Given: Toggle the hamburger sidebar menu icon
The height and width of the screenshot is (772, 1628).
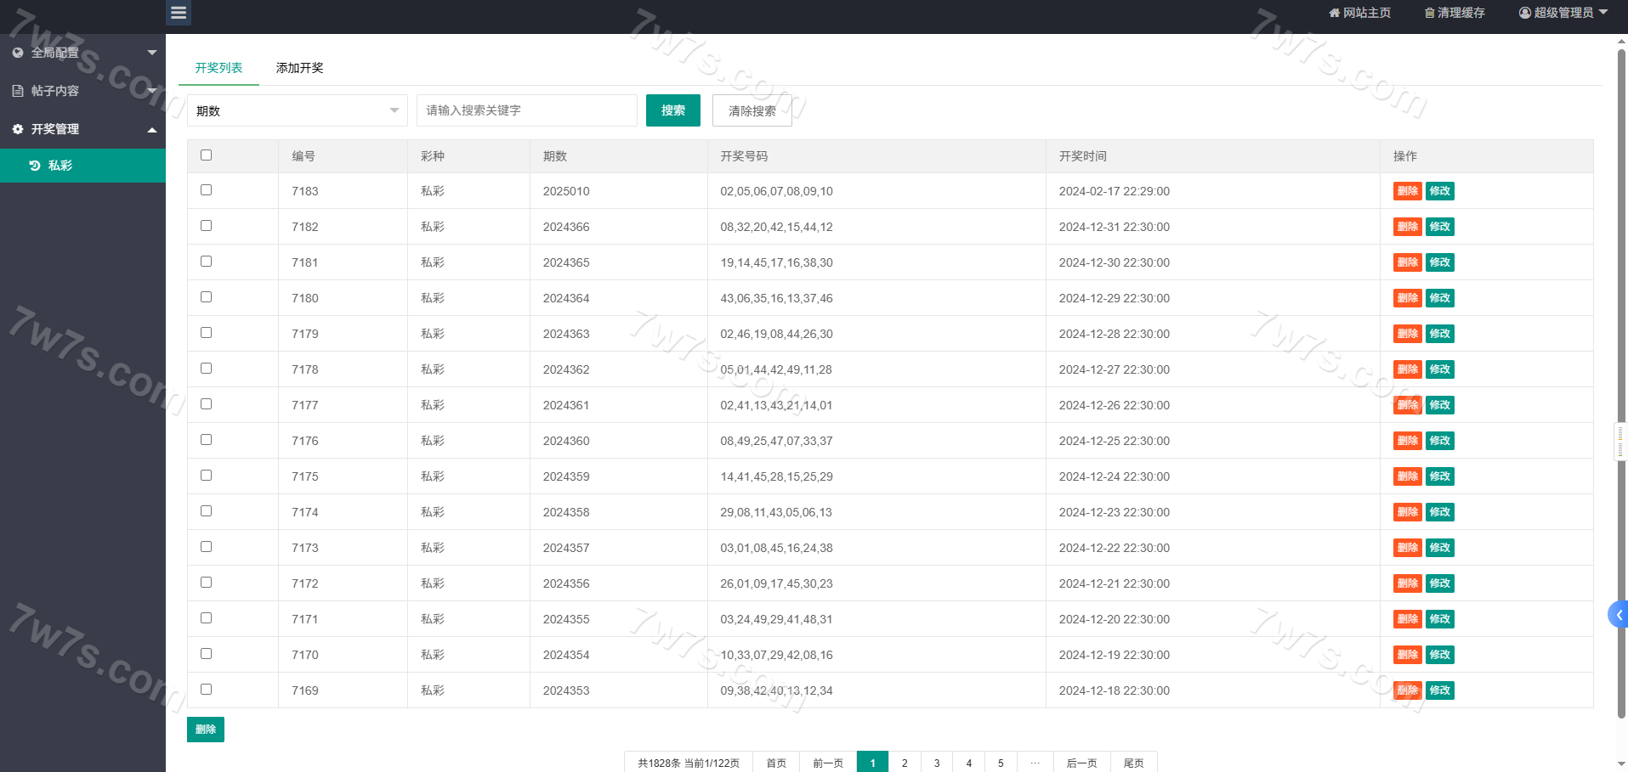Looking at the screenshot, I should click(178, 13).
